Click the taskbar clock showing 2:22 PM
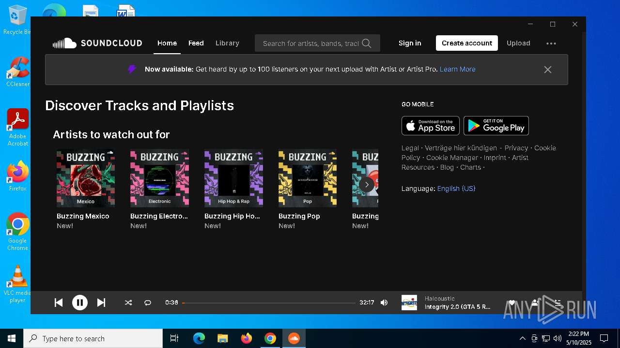The height and width of the screenshot is (348, 620). click(578, 338)
